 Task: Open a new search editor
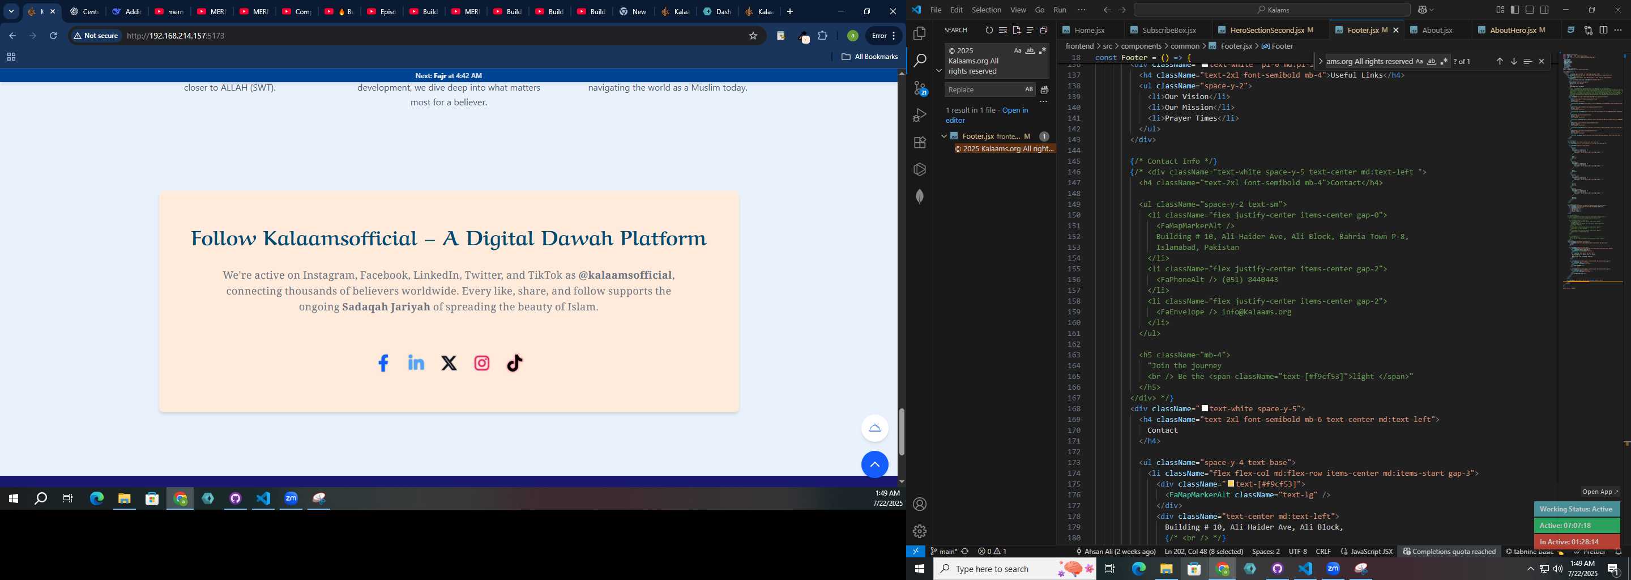1016,30
